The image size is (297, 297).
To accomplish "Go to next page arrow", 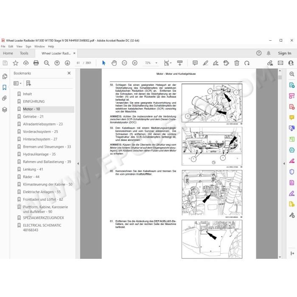I will pyautogui.click(x=67, y=63).
